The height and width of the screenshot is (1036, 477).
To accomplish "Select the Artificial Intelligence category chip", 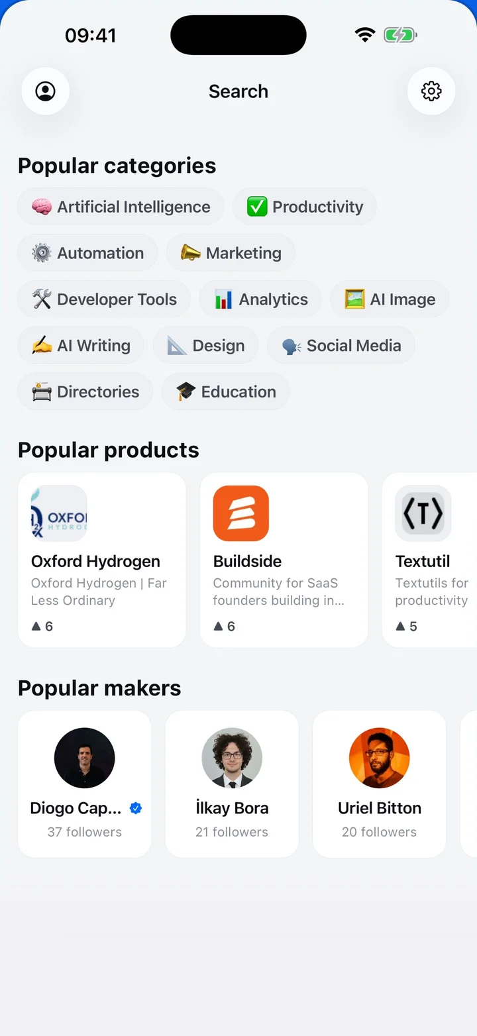I will pyautogui.click(x=121, y=207).
